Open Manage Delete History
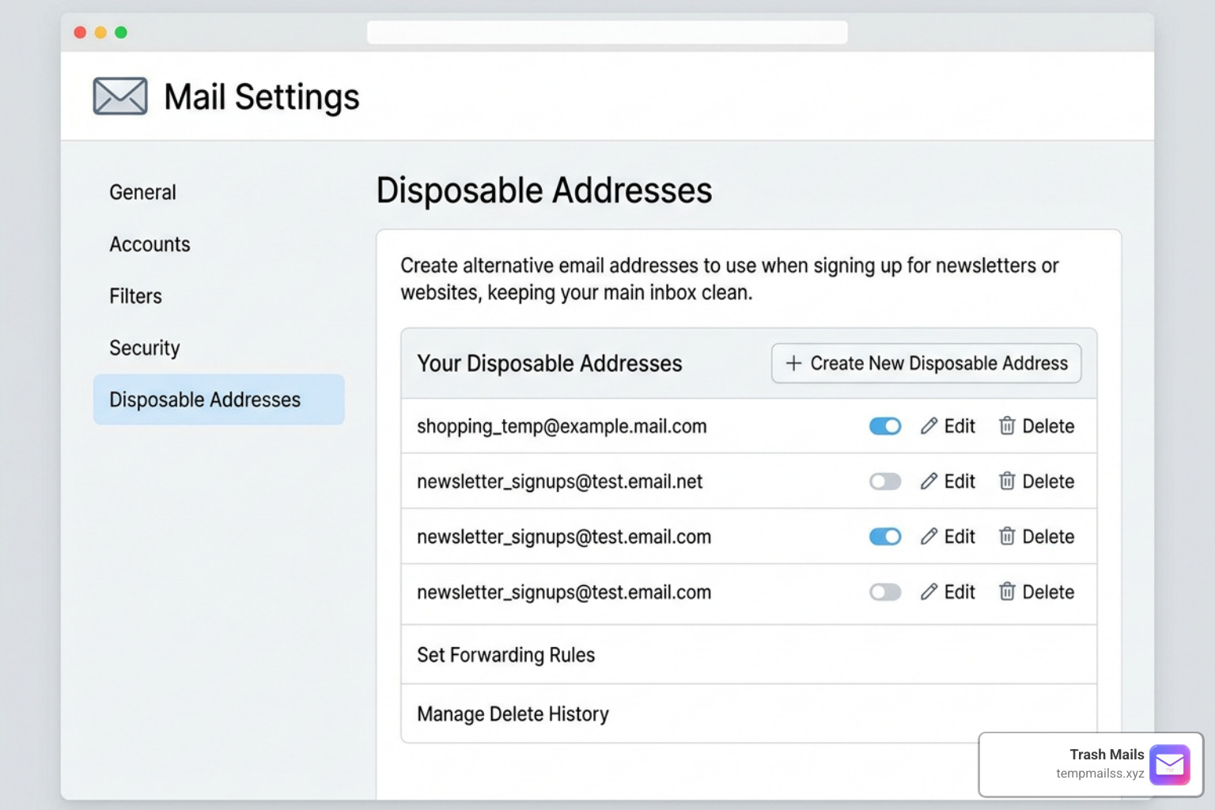The height and width of the screenshot is (810, 1215). point(748,713)
